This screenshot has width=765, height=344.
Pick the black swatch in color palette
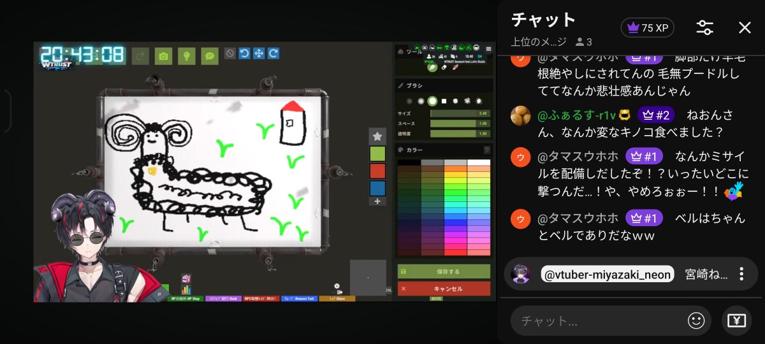409,162
